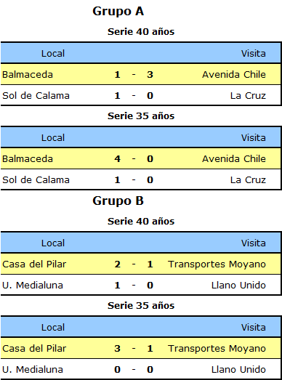Click the Grupo B Serie 40 años subtitle
Image resolution: width=282 pixels, height=380 pixels.
click(141, 222)
